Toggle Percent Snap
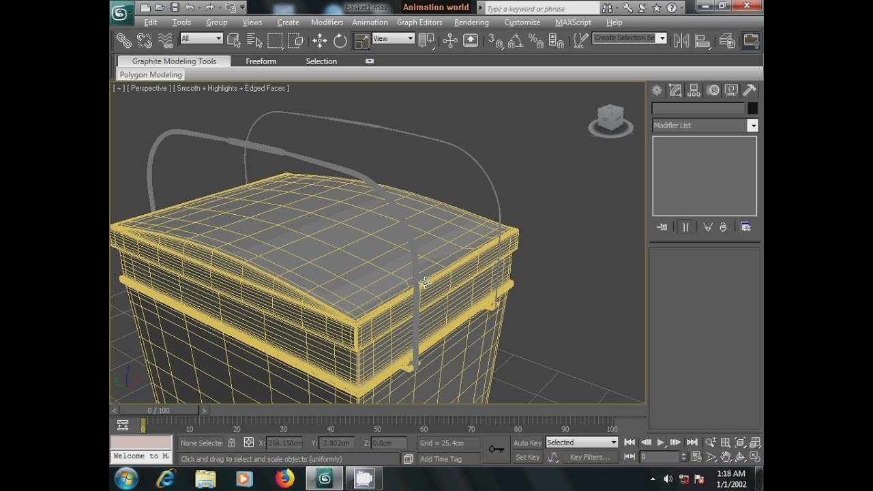 [x=536, y=41]
